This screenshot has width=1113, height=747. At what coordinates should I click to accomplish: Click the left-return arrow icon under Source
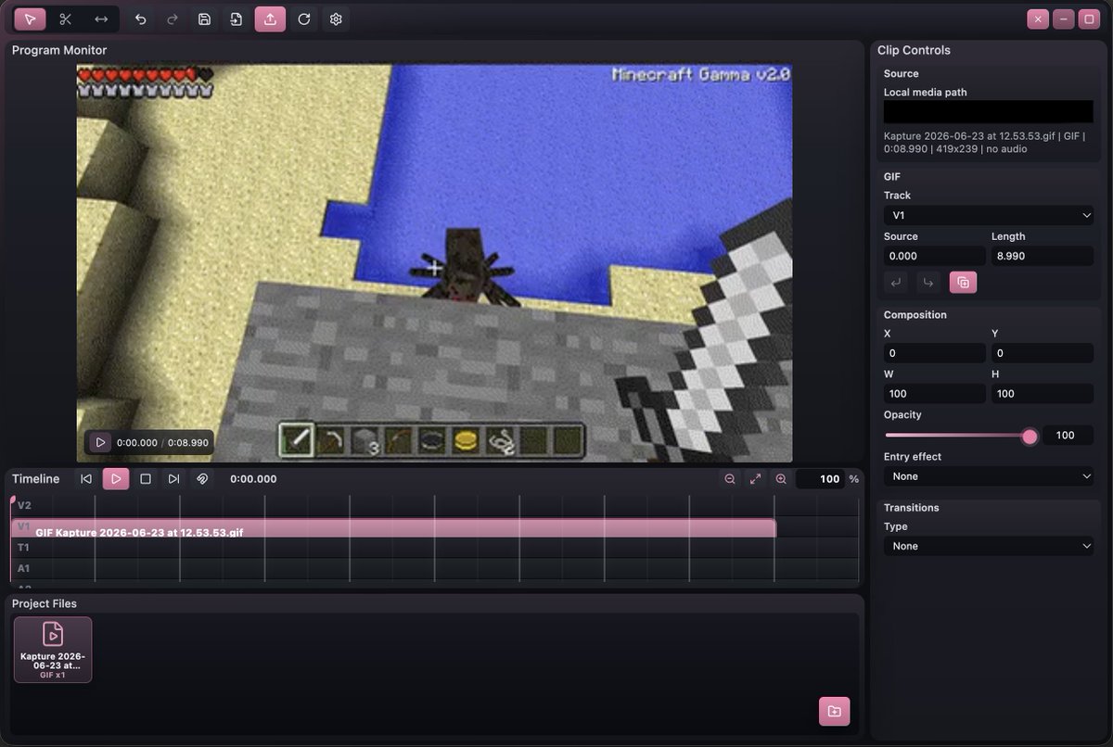(x=896, y=283)
